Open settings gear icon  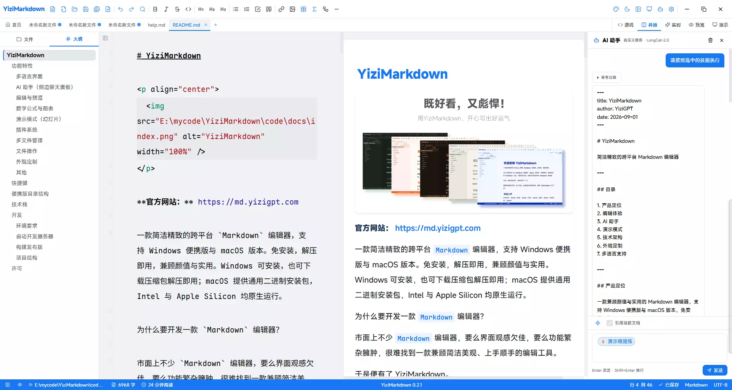(671, 9)
